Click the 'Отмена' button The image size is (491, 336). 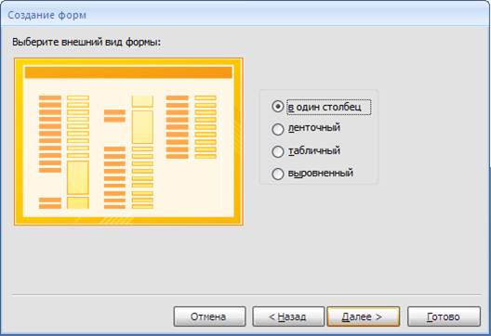coord(209,317)
